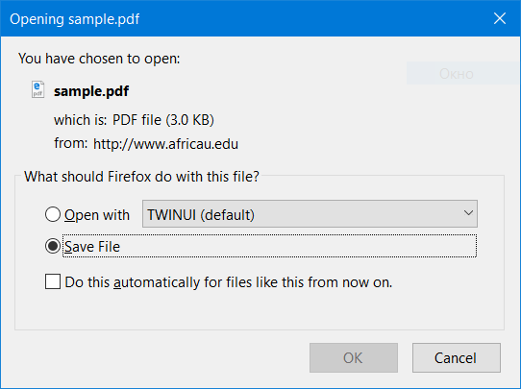This screenshot has width=521, height=389.
Task: Click the bold sample.pdf file name
Action: pos(91,91)
